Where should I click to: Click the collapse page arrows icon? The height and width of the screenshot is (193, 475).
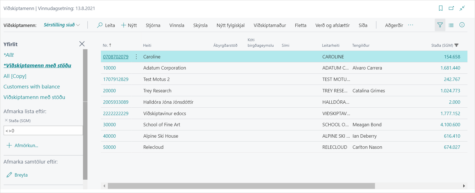(462, 8)
